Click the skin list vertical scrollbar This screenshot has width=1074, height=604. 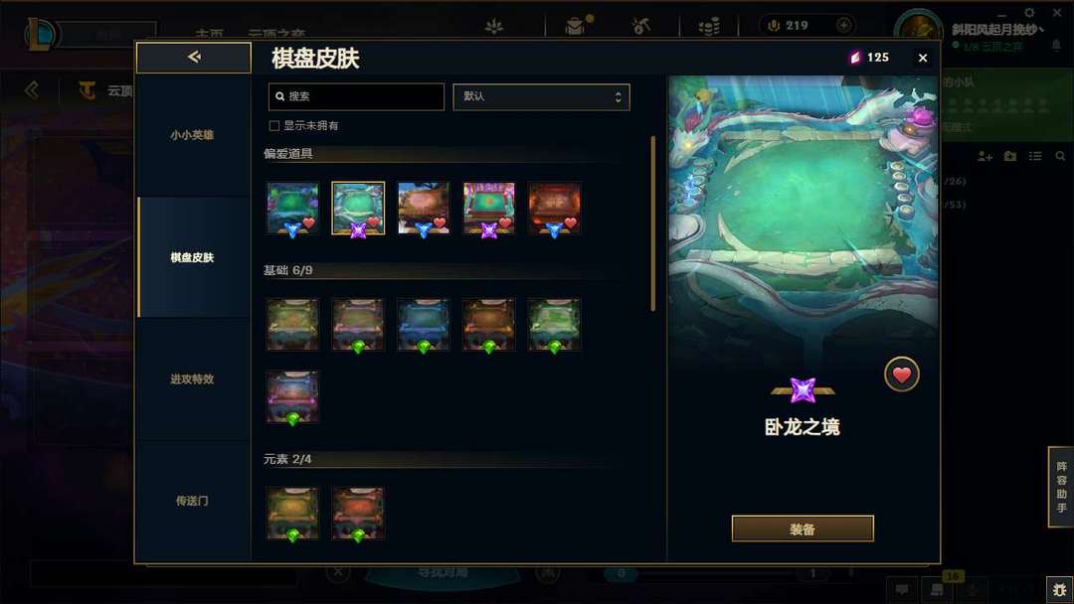pos(652,223)
